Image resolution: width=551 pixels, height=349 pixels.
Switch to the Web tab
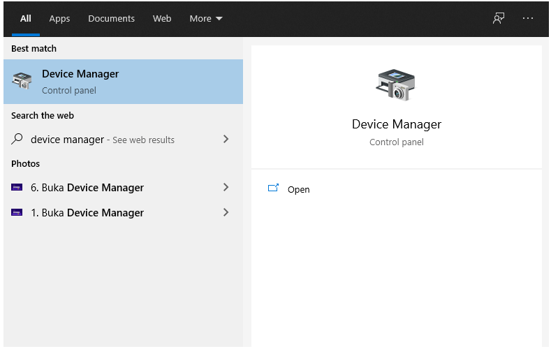(x=161, y=18)
